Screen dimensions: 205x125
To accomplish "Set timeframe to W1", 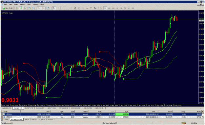I will click(x=129, y=8).
